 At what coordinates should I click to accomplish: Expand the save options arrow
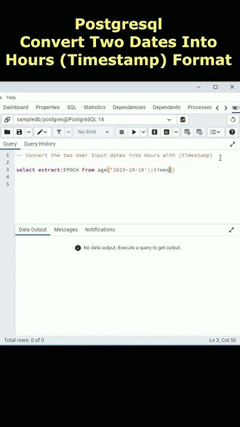28,132
